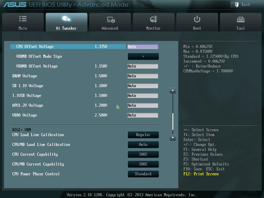Click the Exit button
The height and width of the screenshot is (198, 264).
(x=246, y=5)
